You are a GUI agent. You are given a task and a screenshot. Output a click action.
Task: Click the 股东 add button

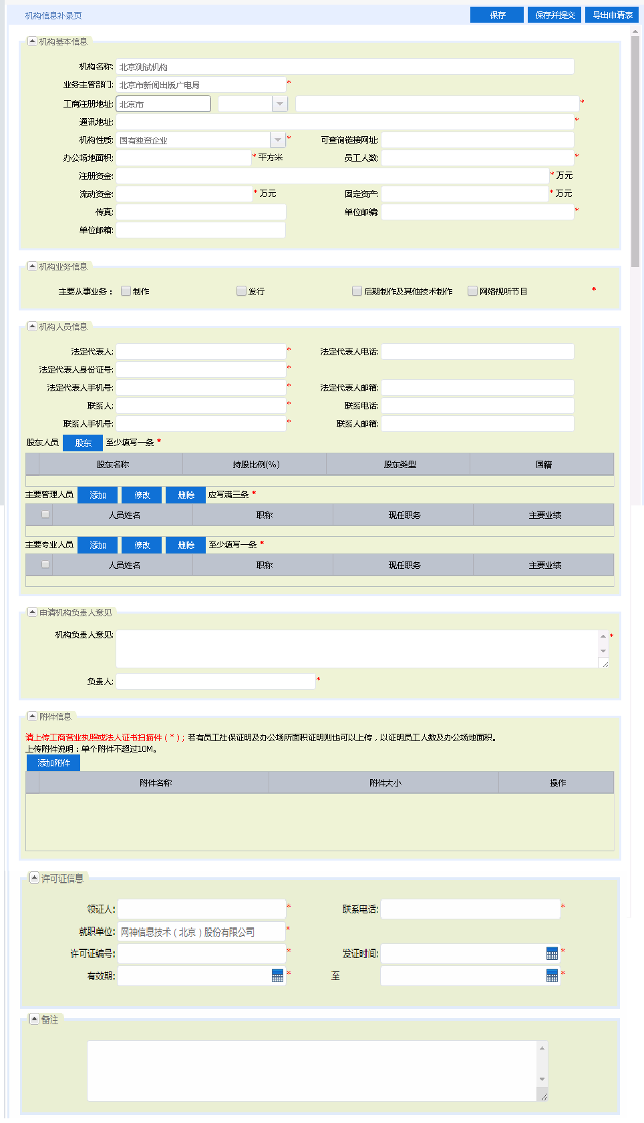pyautogui.click(x=83, y=443)
